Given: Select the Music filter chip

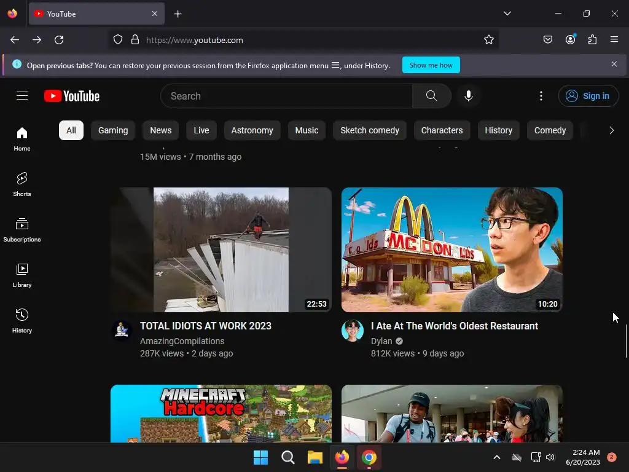Looking at the screenshot, I should [x=307, y=130].
